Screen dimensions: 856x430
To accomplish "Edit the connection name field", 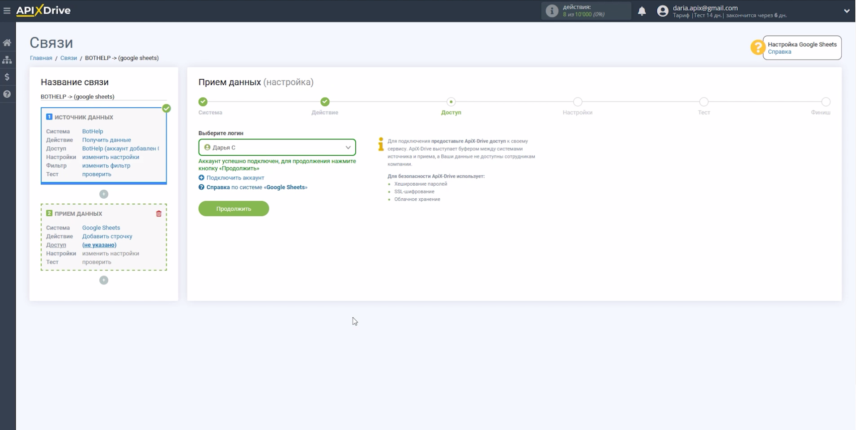I will [103, 97].
